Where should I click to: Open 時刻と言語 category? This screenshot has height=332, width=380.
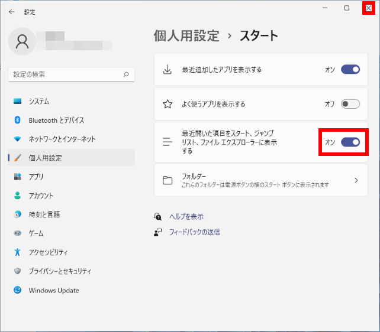point(71,214)
